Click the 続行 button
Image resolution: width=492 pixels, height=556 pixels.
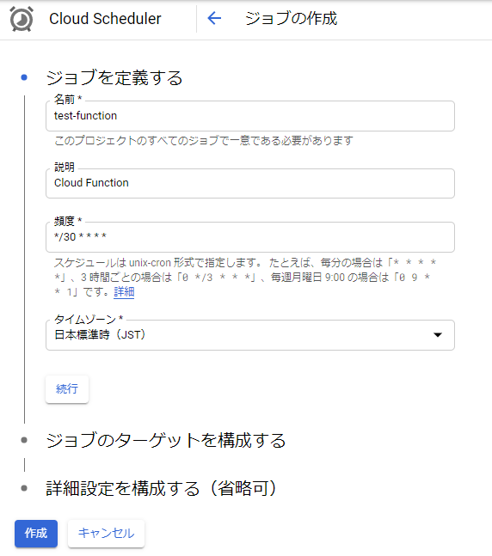(x=67, y=389)
